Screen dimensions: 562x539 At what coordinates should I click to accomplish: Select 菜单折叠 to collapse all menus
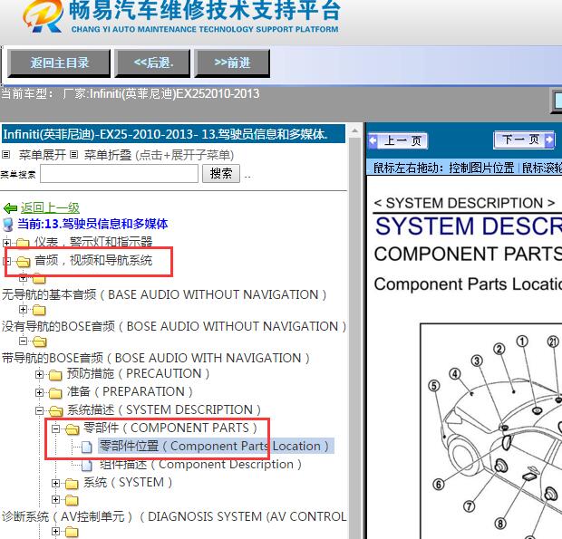coord(108,155)
